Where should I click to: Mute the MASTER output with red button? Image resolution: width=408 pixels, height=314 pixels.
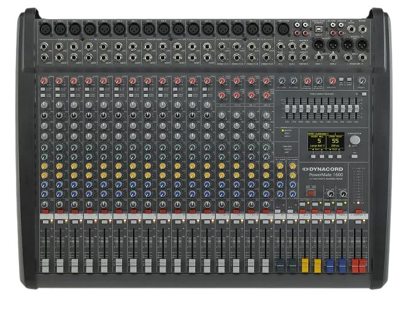pos(358,212)
